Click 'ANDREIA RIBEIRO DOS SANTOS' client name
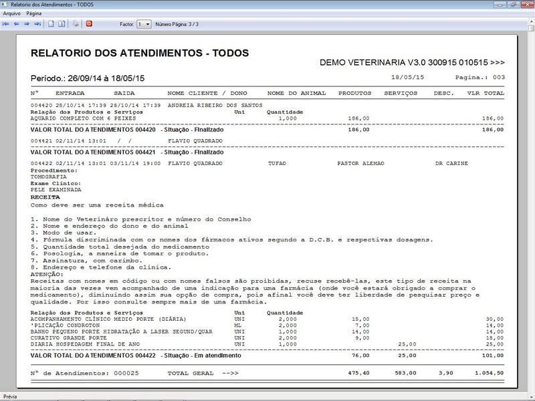 coord(215,106)
